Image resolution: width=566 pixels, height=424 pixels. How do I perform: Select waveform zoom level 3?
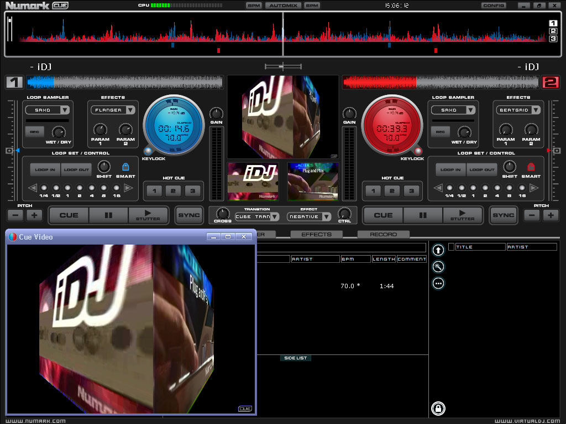click(553, 39)
